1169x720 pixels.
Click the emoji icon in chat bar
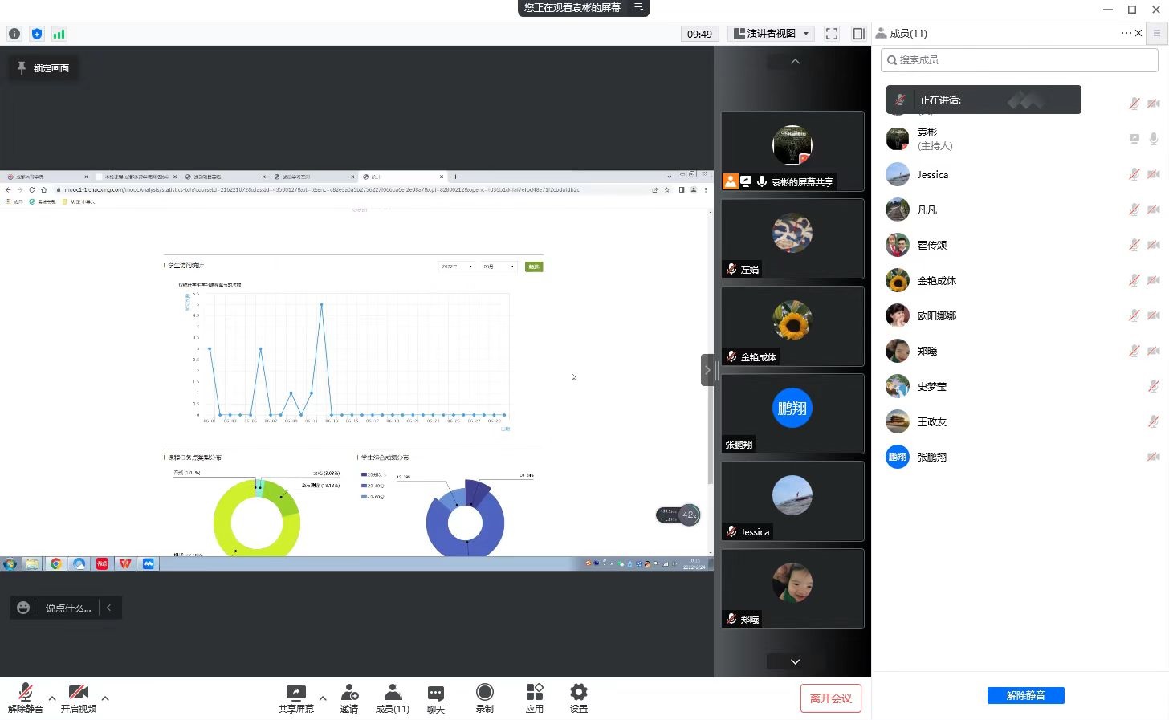(x=23, y=608)
